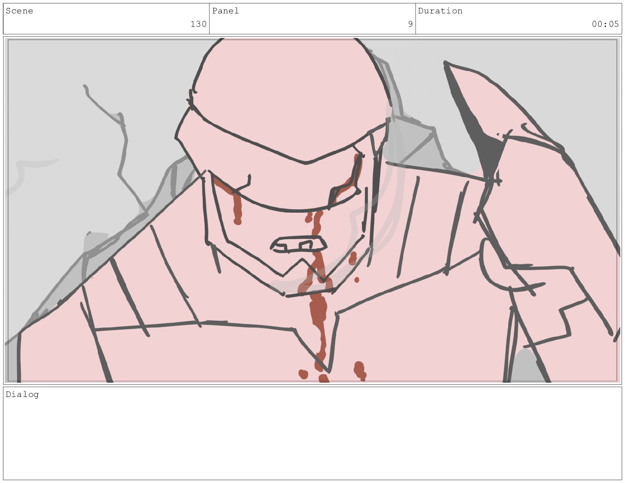Click the Duration header label
The height and width of the screenshot is (483, 625).
tap(440, 11)
